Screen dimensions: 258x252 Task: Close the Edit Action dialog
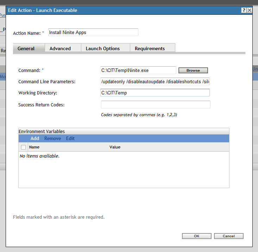coord(249,10)
